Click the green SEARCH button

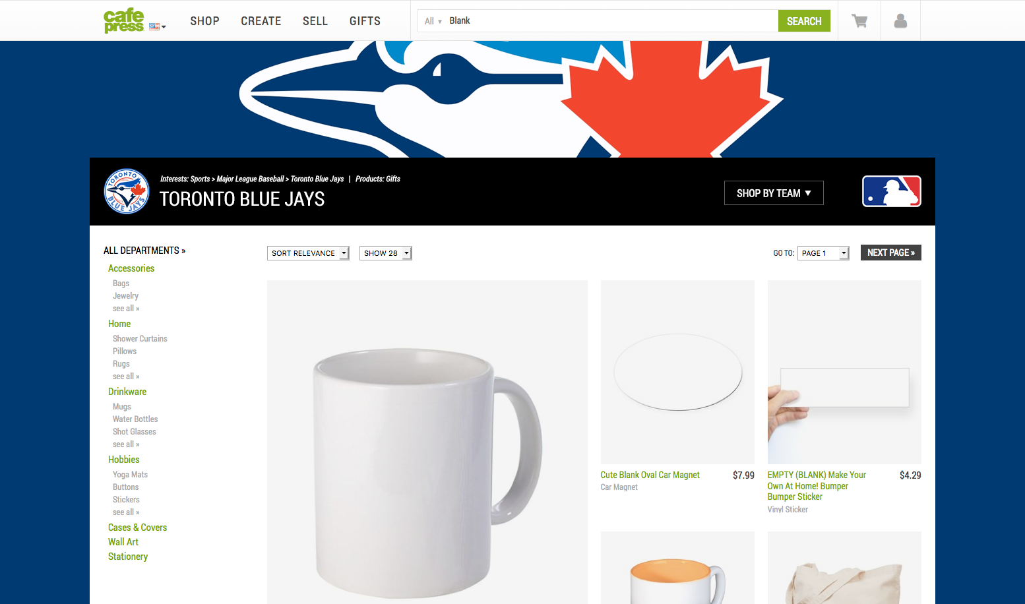(804, 21)
